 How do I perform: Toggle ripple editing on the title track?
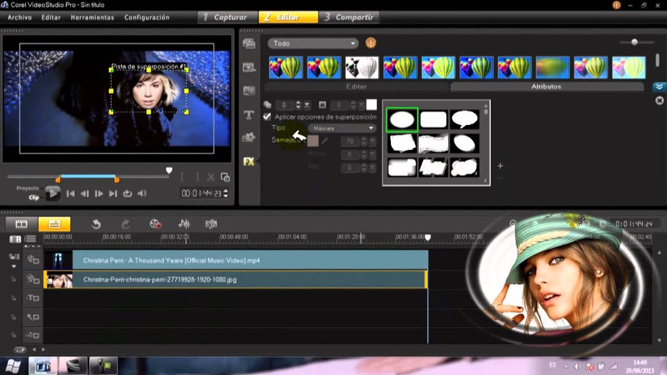tap(15, 298)
